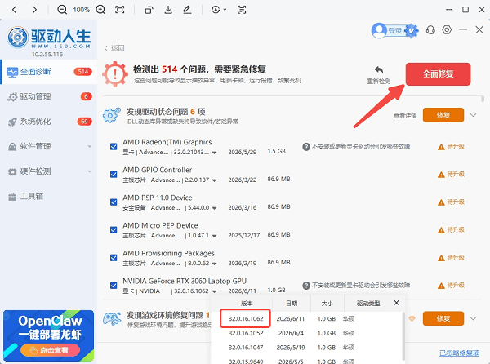Open the edit pencil tool

[x=187, y=10]
